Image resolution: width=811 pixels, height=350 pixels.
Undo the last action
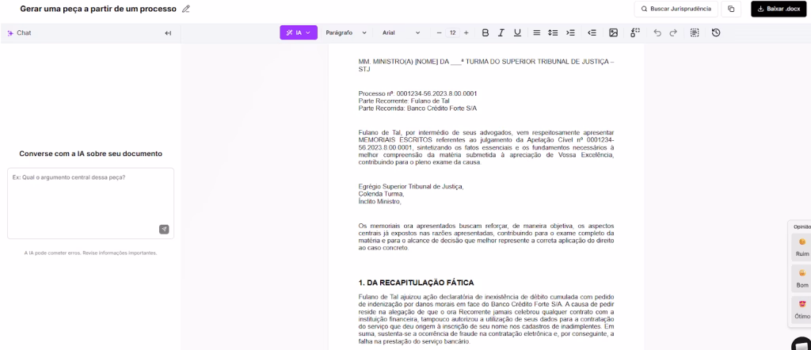coord(657,32)
